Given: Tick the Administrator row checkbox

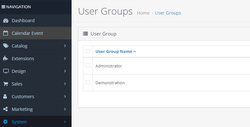Looking at the screenshot, I should pos(88,66).
